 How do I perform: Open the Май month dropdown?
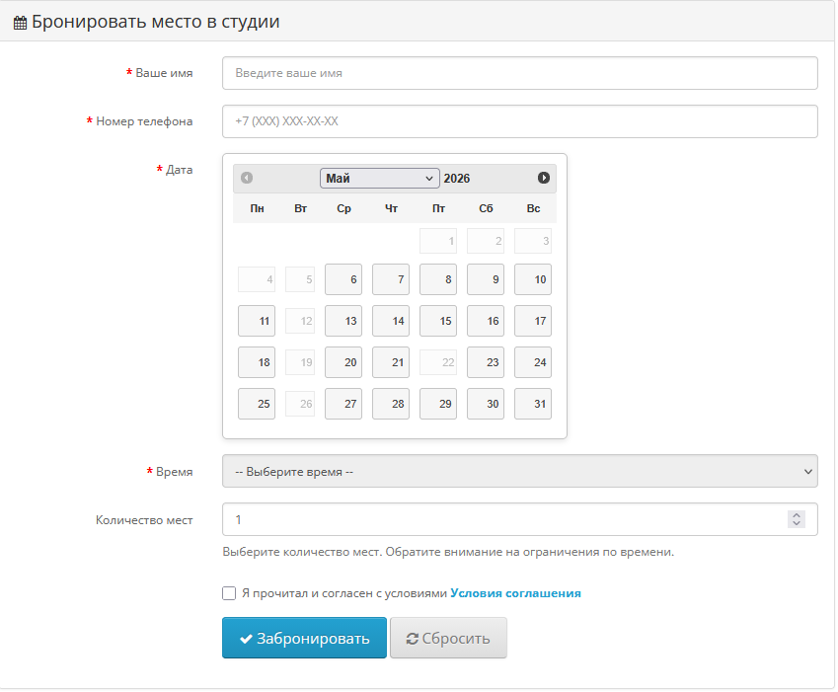tap(379, 179)
